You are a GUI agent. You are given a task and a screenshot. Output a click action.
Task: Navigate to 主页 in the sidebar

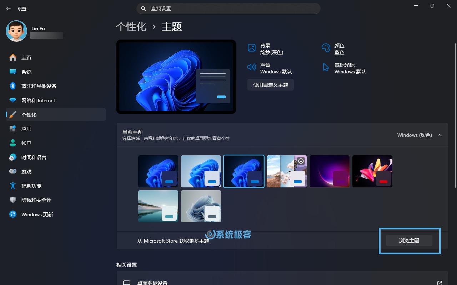pos(12,57)
